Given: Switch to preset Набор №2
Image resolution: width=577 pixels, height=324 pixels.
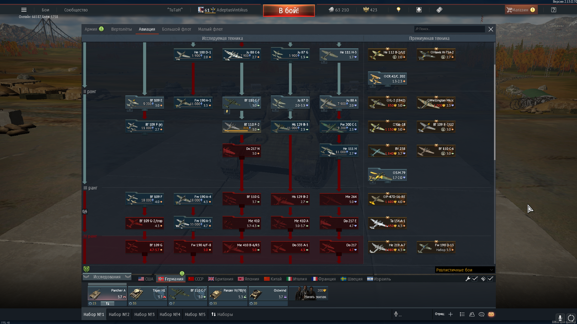Looking at the screenshot, I should (x=119, y=314).
